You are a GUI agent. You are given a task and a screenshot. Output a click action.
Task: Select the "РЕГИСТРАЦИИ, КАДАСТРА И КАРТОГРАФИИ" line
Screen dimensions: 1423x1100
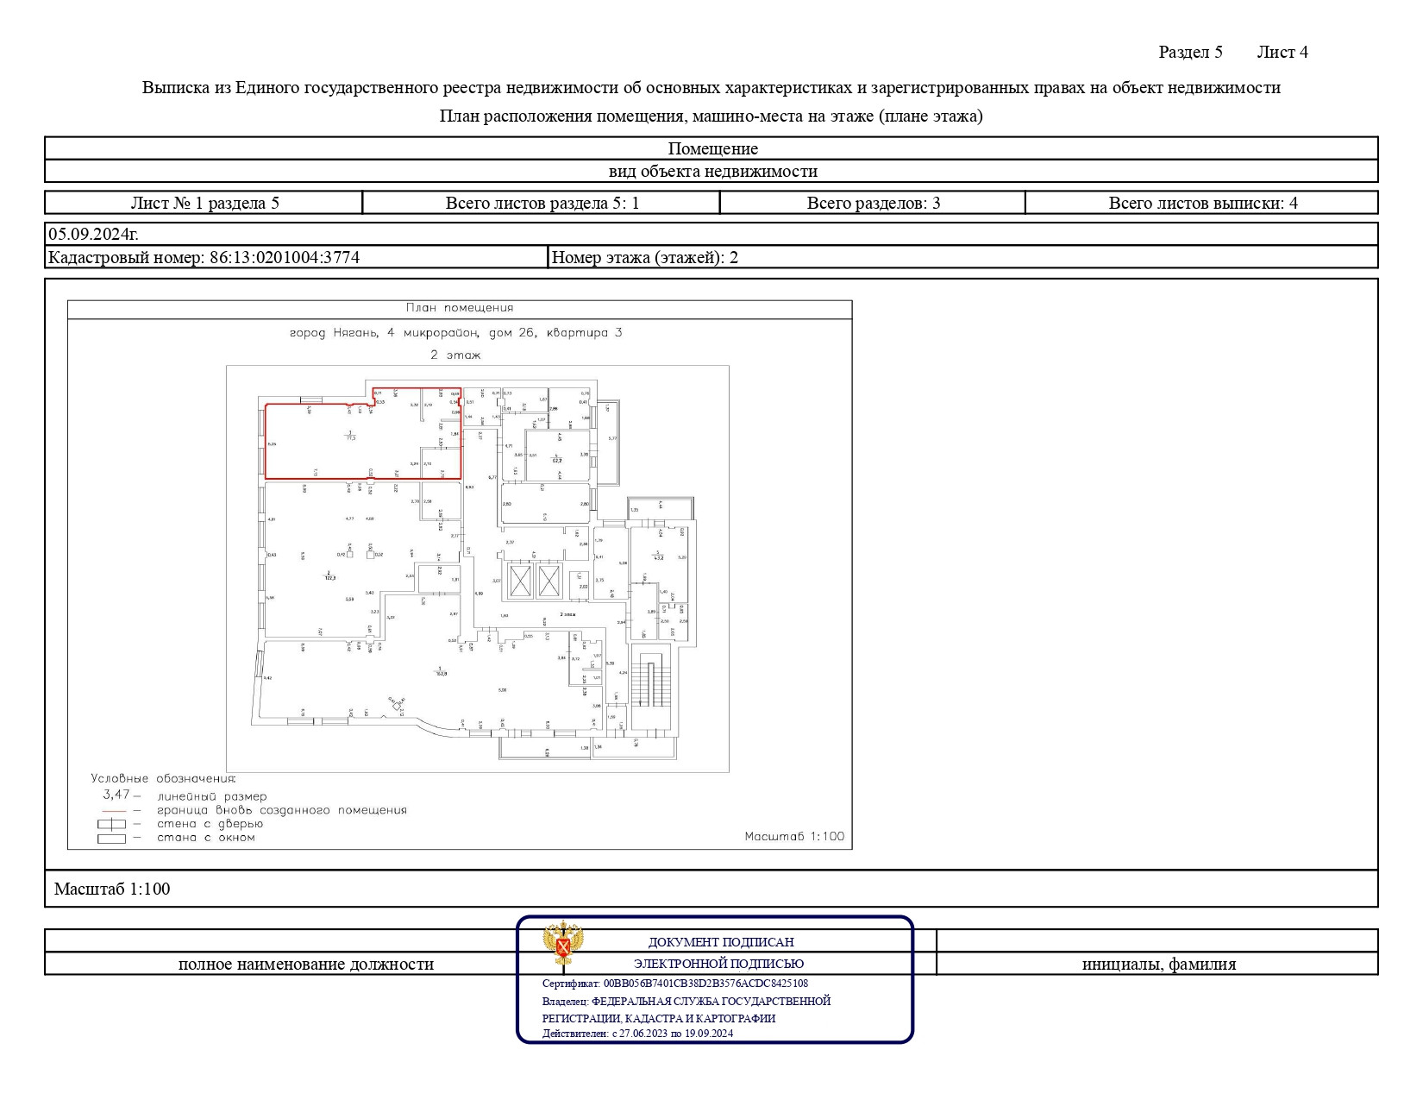pos(659,1019)
